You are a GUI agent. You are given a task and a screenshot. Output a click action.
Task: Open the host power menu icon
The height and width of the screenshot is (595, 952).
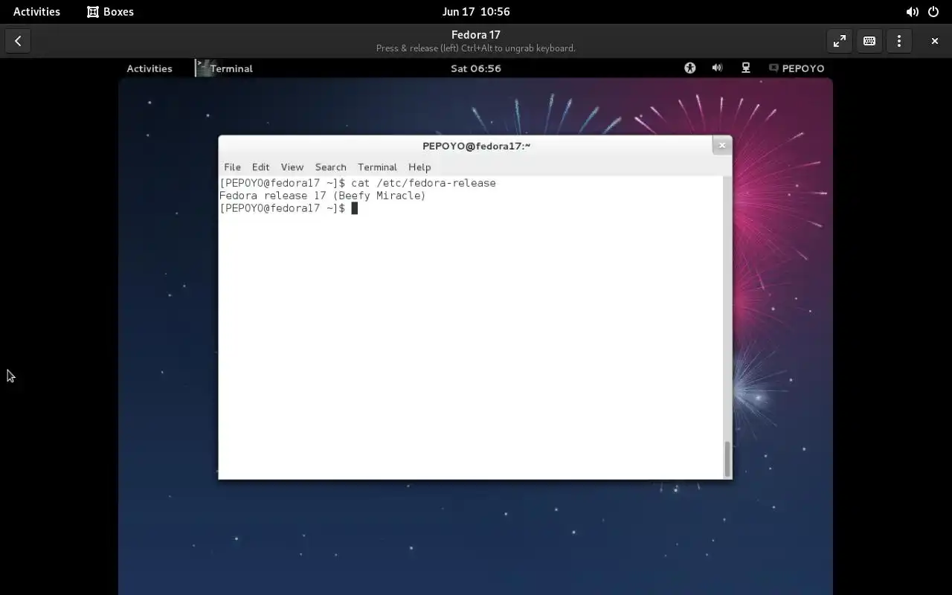[933, 12]
